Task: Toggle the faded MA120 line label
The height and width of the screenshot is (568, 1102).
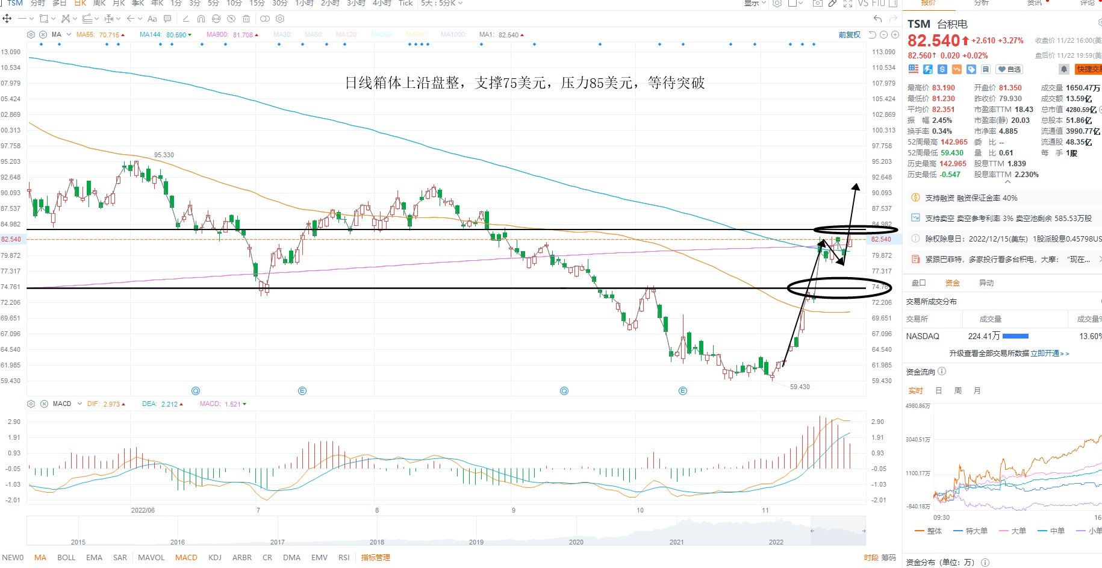Action: (x=346, y=34)
